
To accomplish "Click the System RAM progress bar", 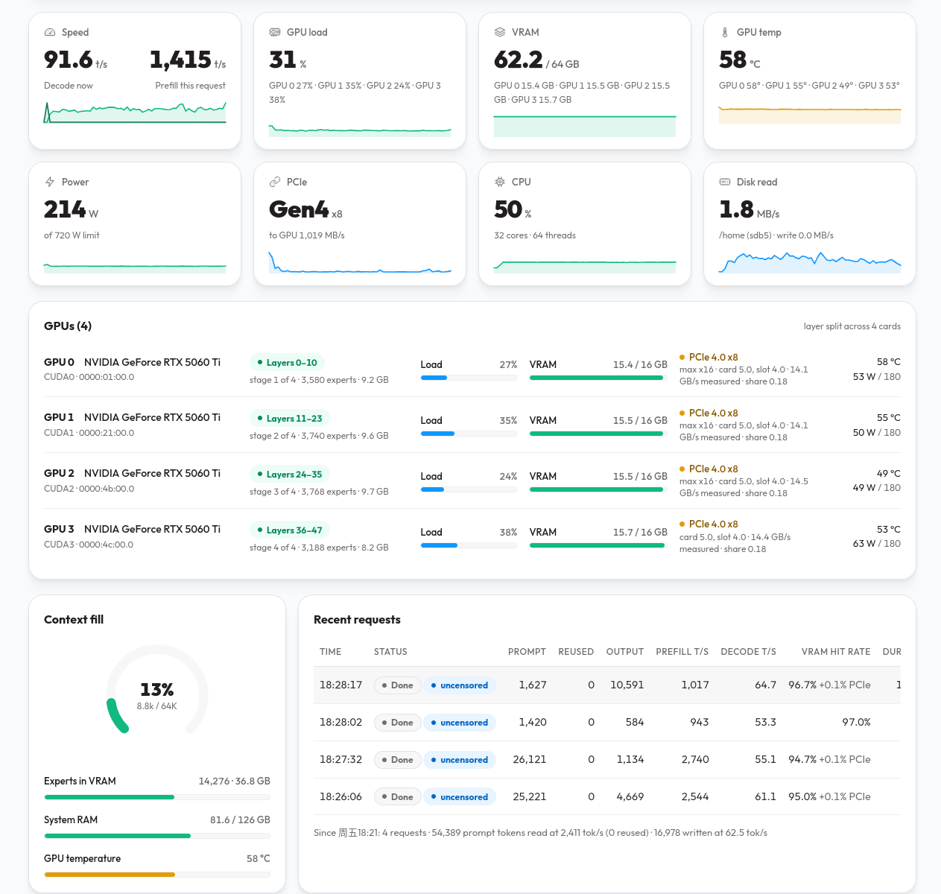I will (157, 836).
